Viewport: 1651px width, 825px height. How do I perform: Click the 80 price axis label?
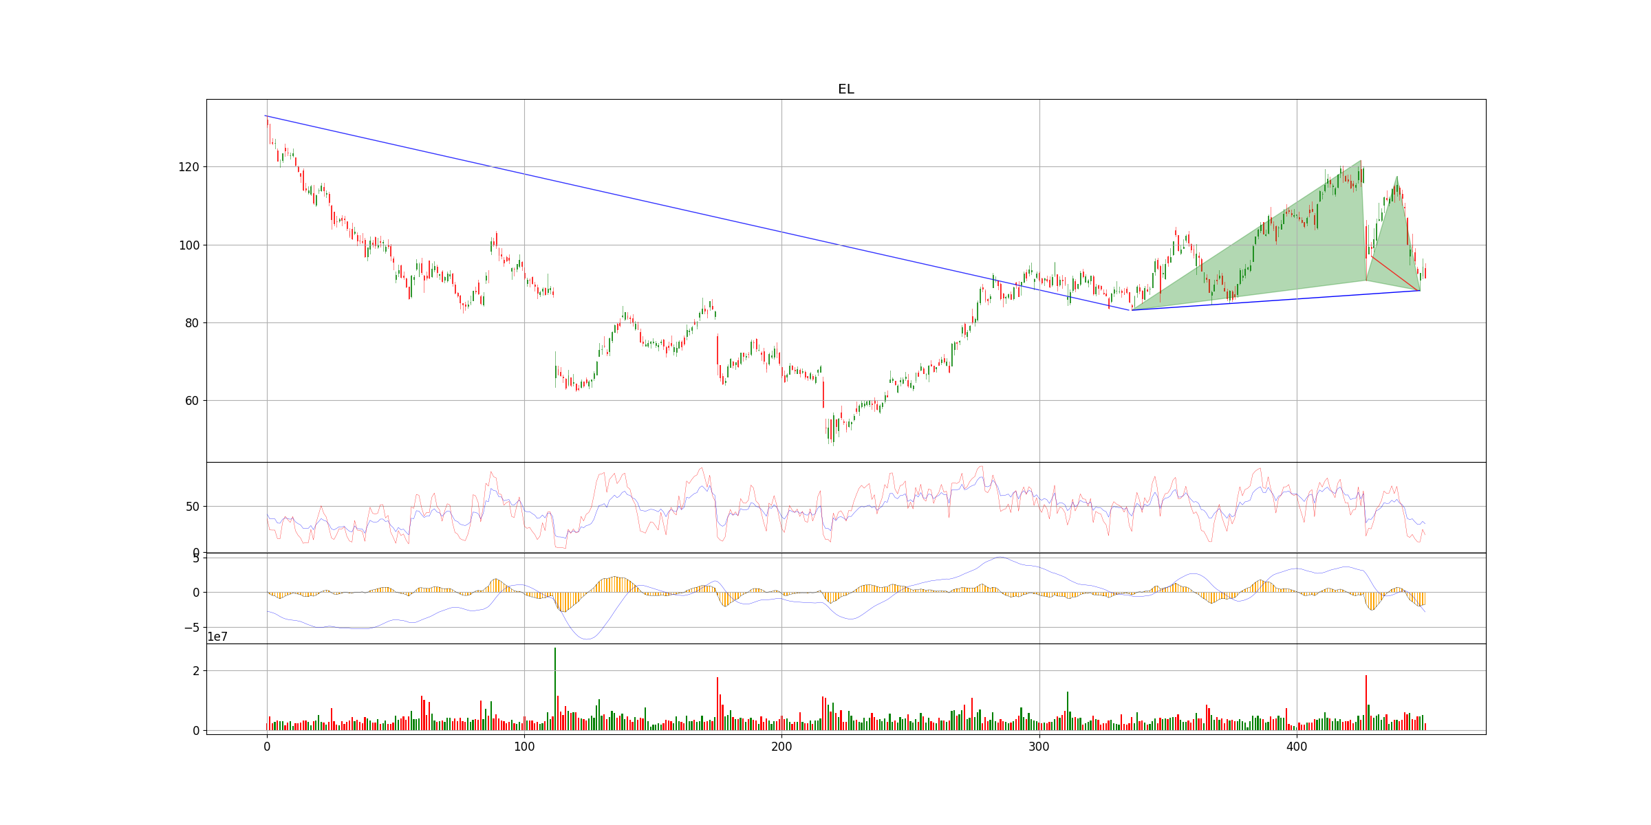pyautogui.click(x=191, y=323)
